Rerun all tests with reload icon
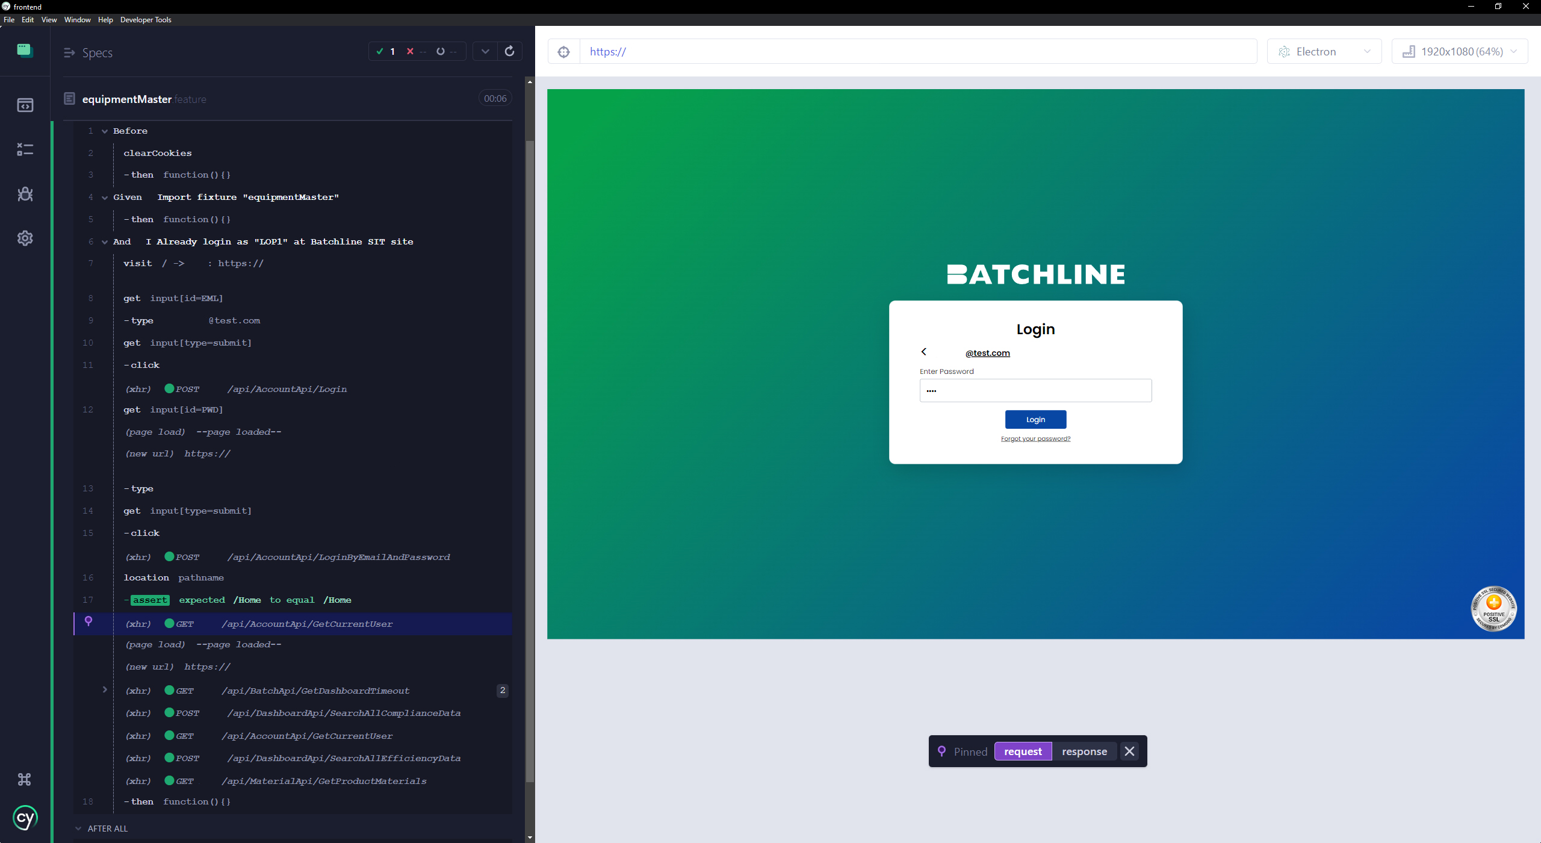 point(510,51)
